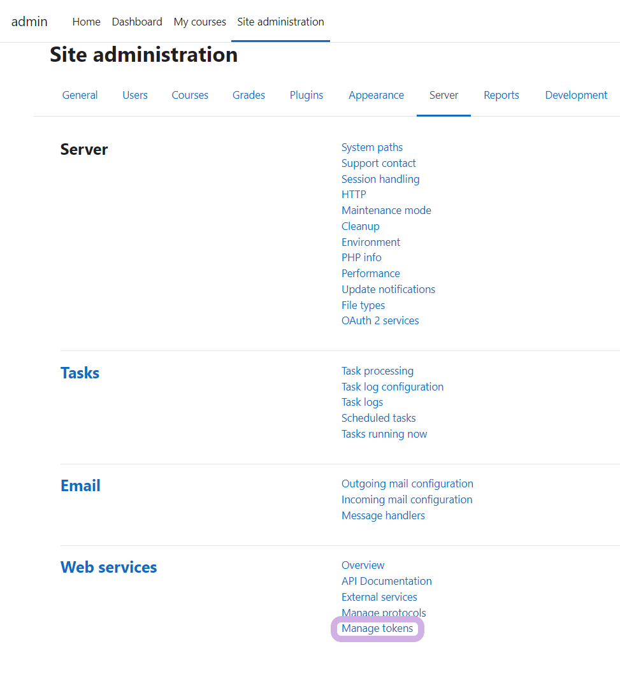Screen dimensions: 620x688
Task: Click the Web services heading link
Action: (108, 567)
